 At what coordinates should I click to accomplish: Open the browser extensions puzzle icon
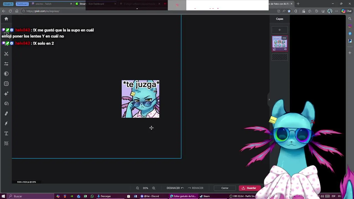[296, 11]
